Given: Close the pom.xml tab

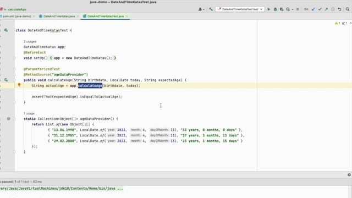Looking at the screenshot, I should click(x=34, y=16).
